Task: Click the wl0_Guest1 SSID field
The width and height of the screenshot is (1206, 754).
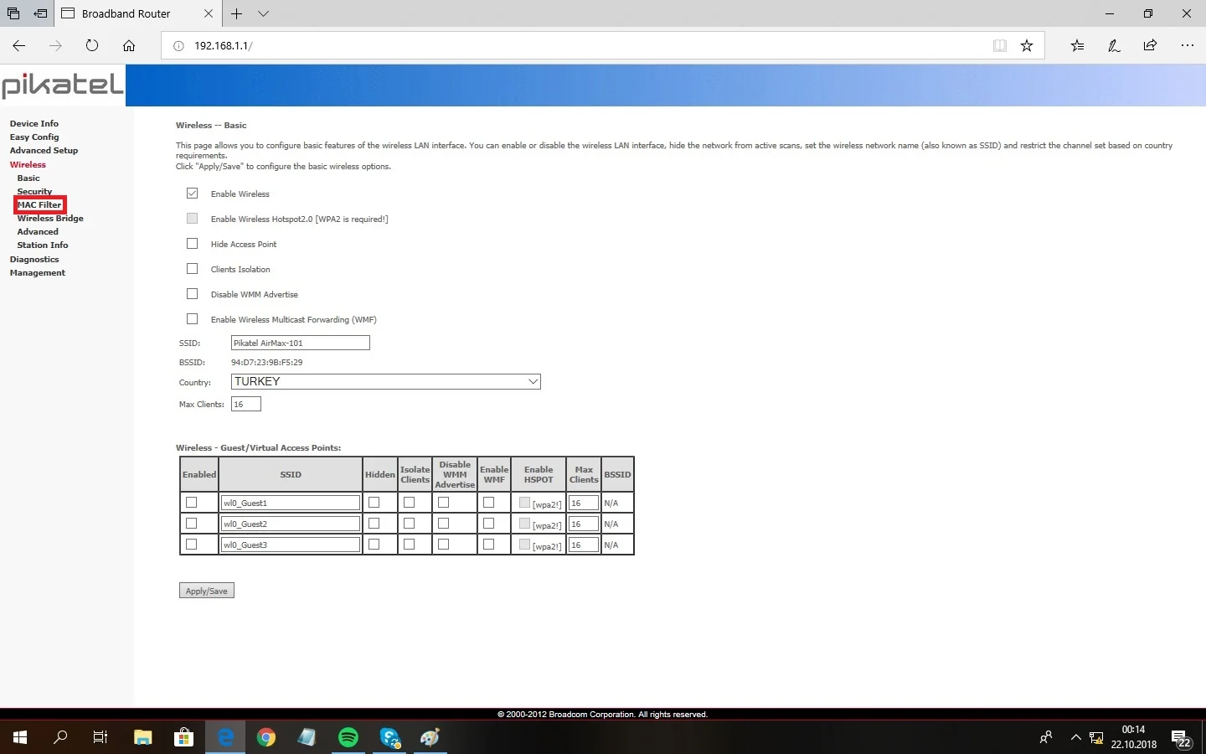Action: [x=291, y=503]
